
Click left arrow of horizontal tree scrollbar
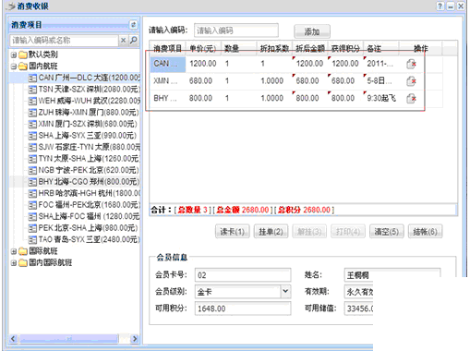pyautogui.click(x=13, y=339)
